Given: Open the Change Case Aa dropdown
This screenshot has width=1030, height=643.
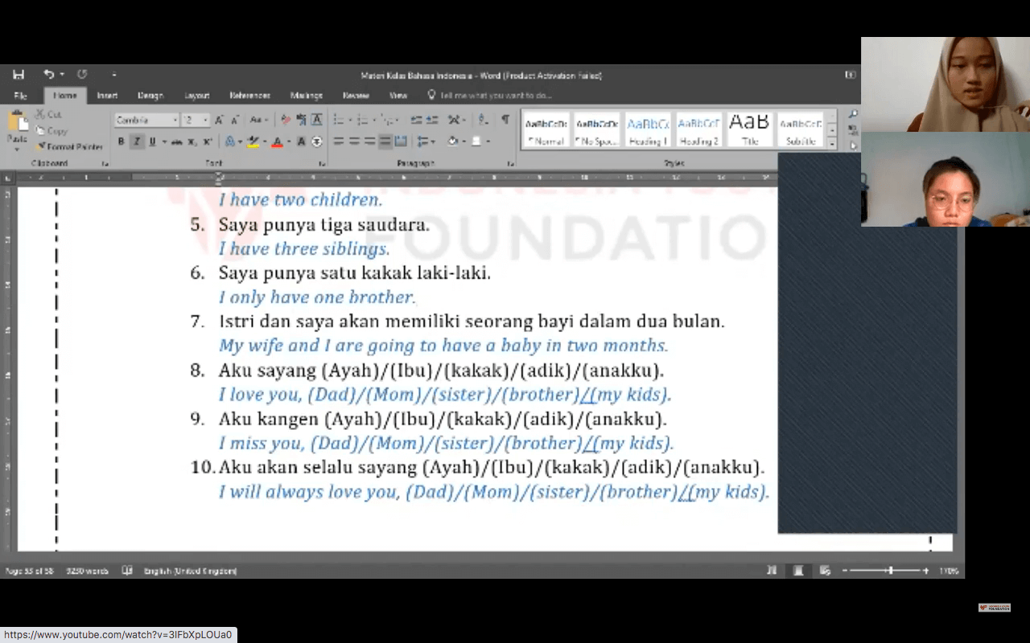Looking at the screenshot, I should click(x=257, y=120).
